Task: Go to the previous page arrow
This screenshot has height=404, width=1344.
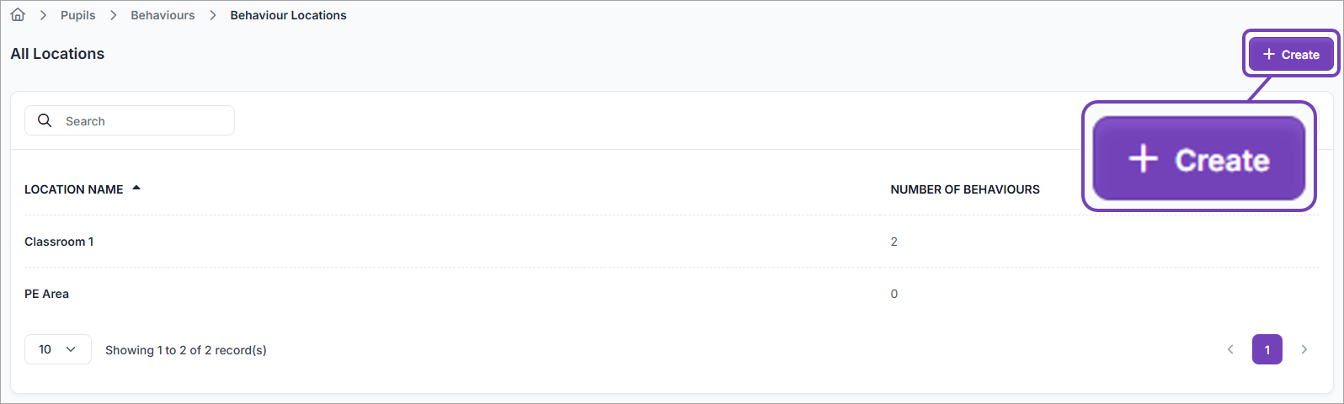Action: 1230,349
